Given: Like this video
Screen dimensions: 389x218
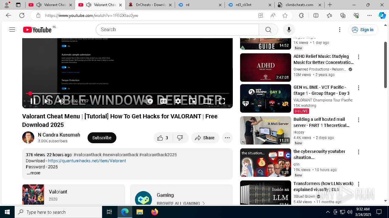Looking at the screenshot, I should point(163,138).
